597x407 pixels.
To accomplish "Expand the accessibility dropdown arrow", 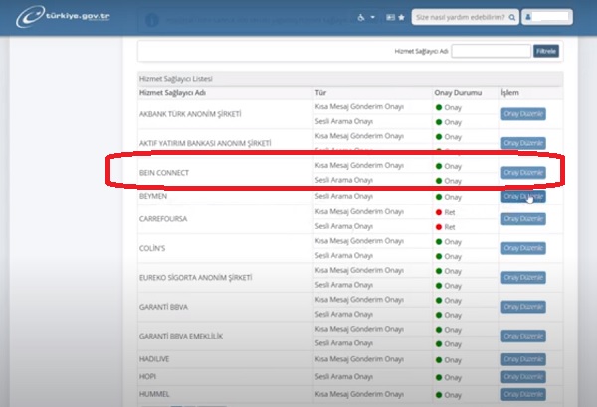I will (x=373, y=17).
